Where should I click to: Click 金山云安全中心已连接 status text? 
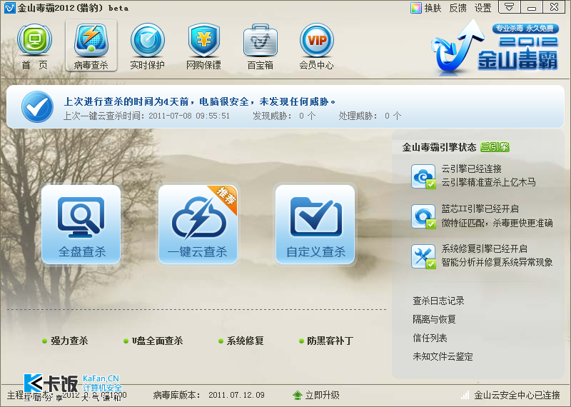coord(517,395)
